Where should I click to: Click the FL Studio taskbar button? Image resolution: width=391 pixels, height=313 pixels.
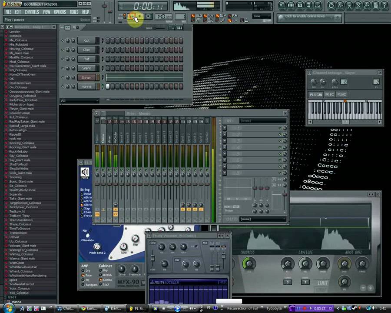tap(138, 309)
